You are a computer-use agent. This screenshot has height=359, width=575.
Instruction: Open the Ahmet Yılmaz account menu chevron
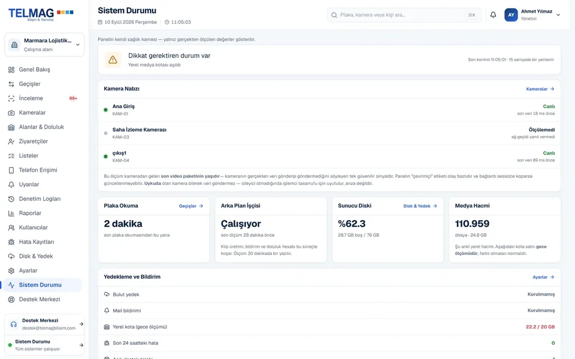tap(558, 15)
